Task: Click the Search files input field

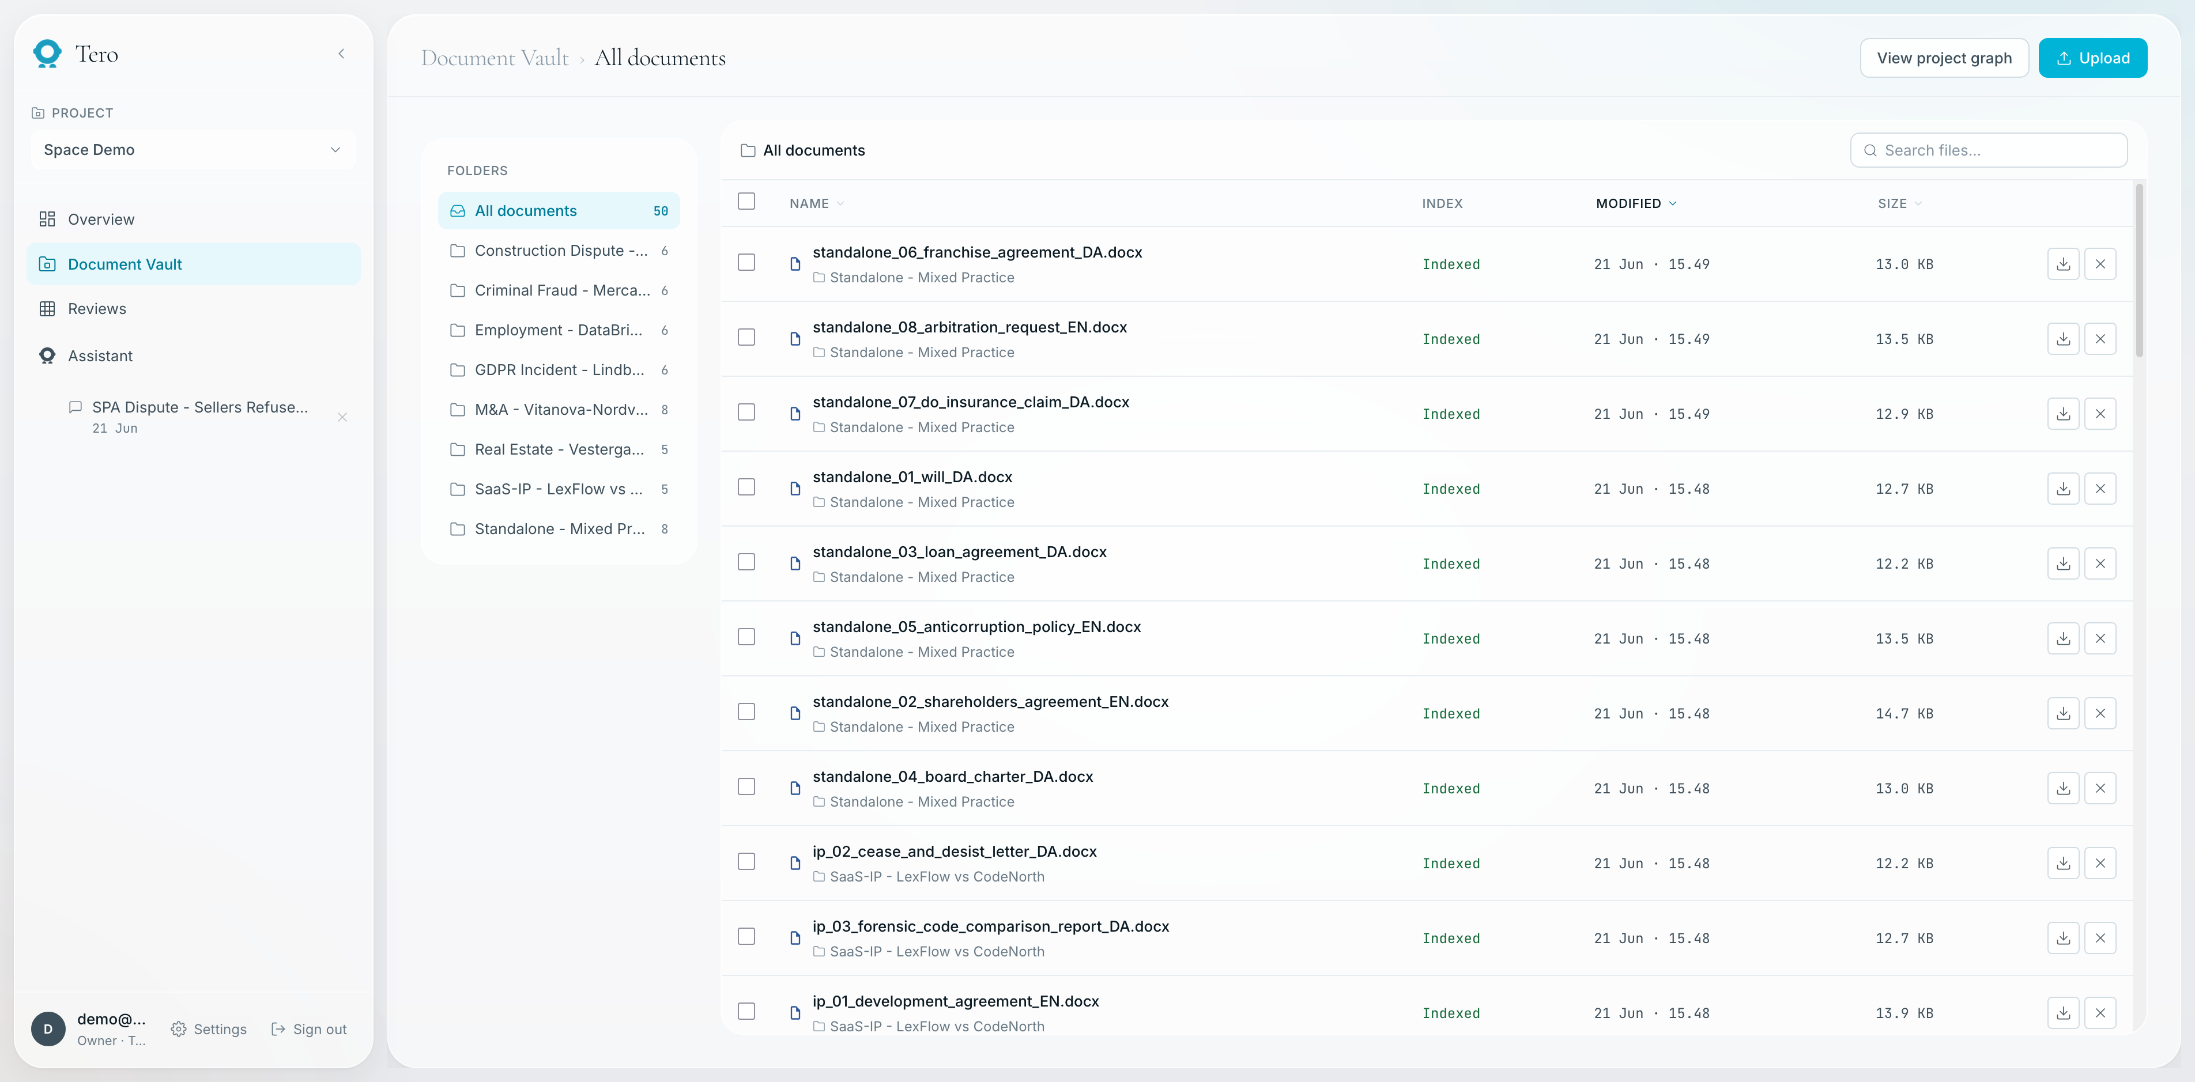Action: [1989, 150]
